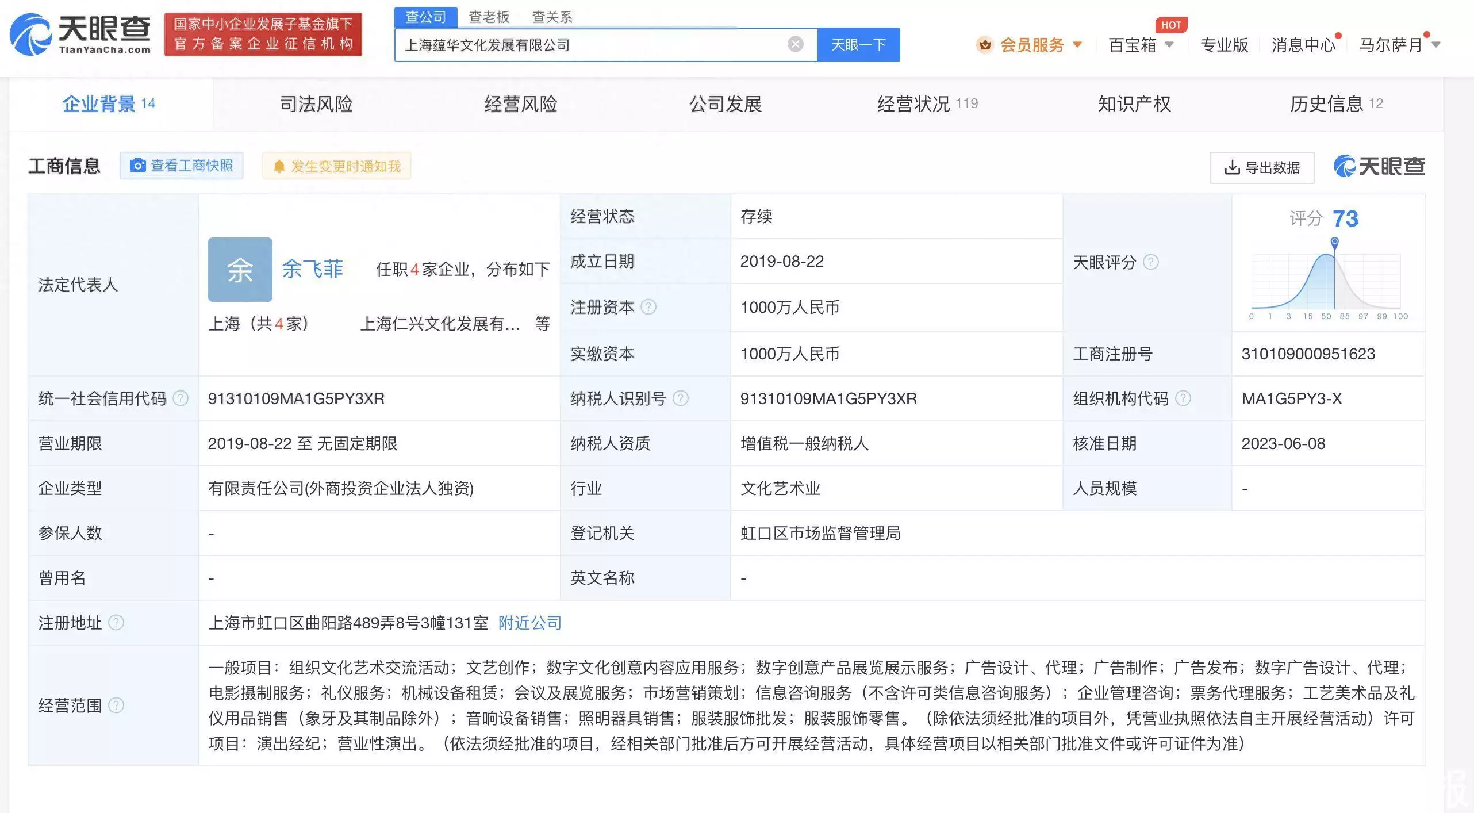Switch to the 查公司 search tab
The width and height of the screenshot is (1474, 813).
(425, 17)
